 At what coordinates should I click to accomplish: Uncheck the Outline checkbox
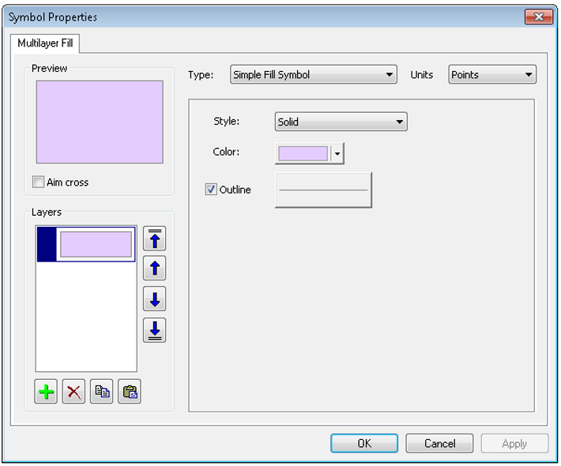tap(211, 190)
